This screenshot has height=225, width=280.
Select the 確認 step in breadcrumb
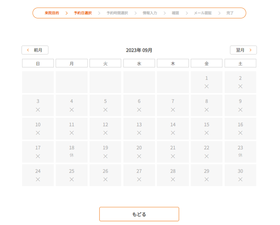point(175,13)
